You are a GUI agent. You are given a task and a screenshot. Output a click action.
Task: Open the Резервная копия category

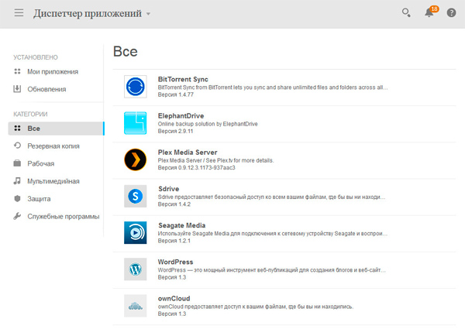click(53, 146)
